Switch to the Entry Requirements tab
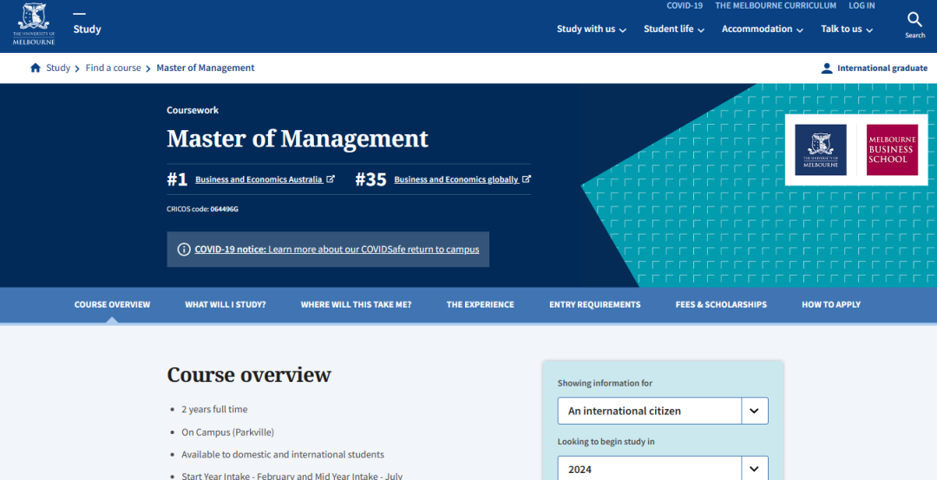 (594, 305)
